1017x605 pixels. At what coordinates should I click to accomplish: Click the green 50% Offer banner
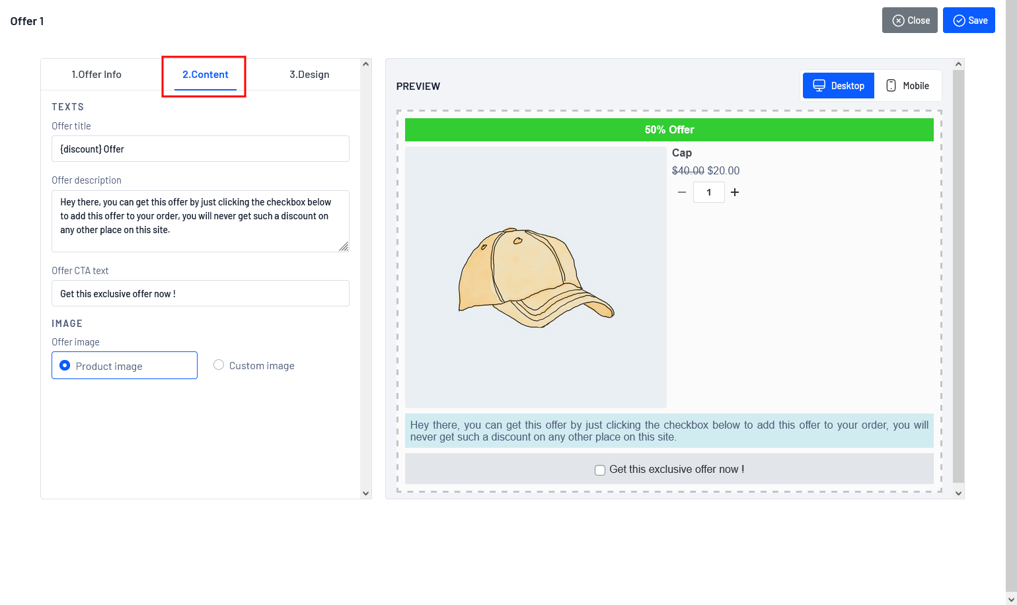(x=669, y=129)
